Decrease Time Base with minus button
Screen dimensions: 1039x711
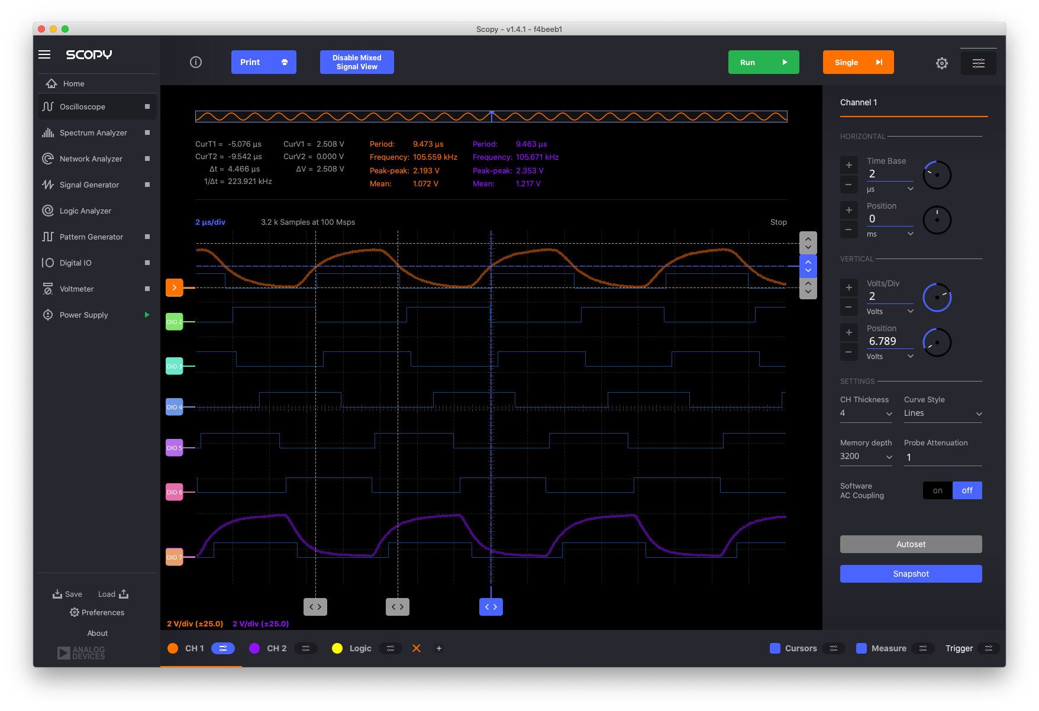pos(848,185)
